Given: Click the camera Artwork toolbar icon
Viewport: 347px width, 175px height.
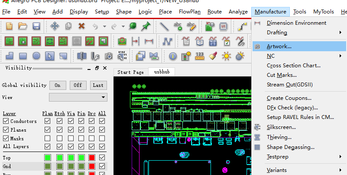Looking at the screenshot, I should coord(109,56).
